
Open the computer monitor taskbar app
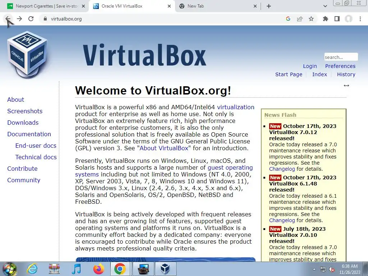click(143, 269)
